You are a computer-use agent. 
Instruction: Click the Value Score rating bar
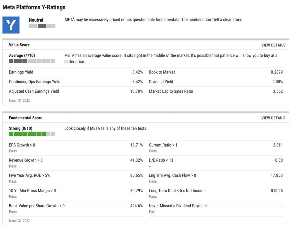click(32, 61)
